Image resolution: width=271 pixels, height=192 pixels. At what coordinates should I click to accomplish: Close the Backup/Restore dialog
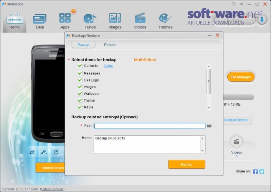[x=217, y=35]
